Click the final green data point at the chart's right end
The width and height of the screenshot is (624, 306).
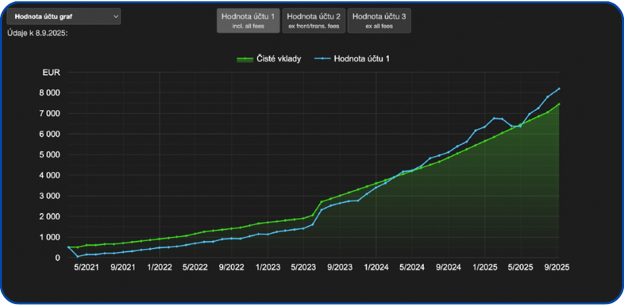point(558,104)
